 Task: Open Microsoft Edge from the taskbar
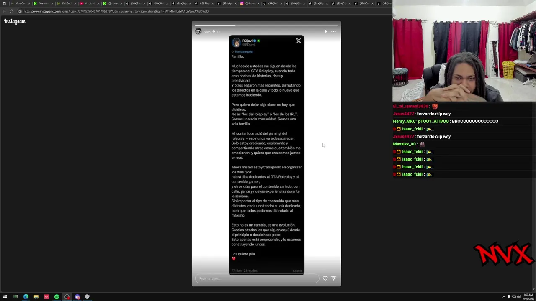coord(26,297)
